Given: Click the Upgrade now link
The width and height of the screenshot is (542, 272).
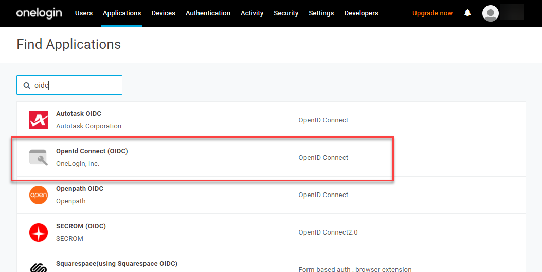Looking at the screenshot, I should (x=432, y=13).
